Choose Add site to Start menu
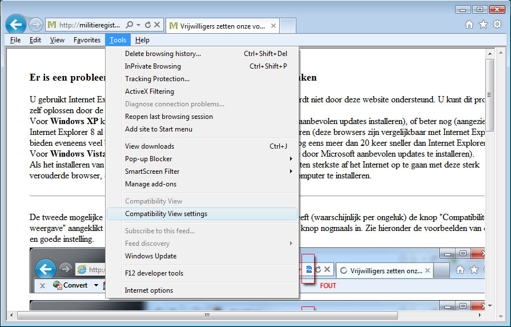 tap(202, 129)
